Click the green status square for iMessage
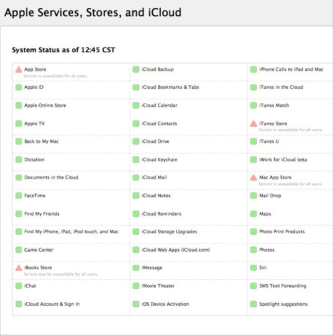333x335 pixels. point(136,268)
